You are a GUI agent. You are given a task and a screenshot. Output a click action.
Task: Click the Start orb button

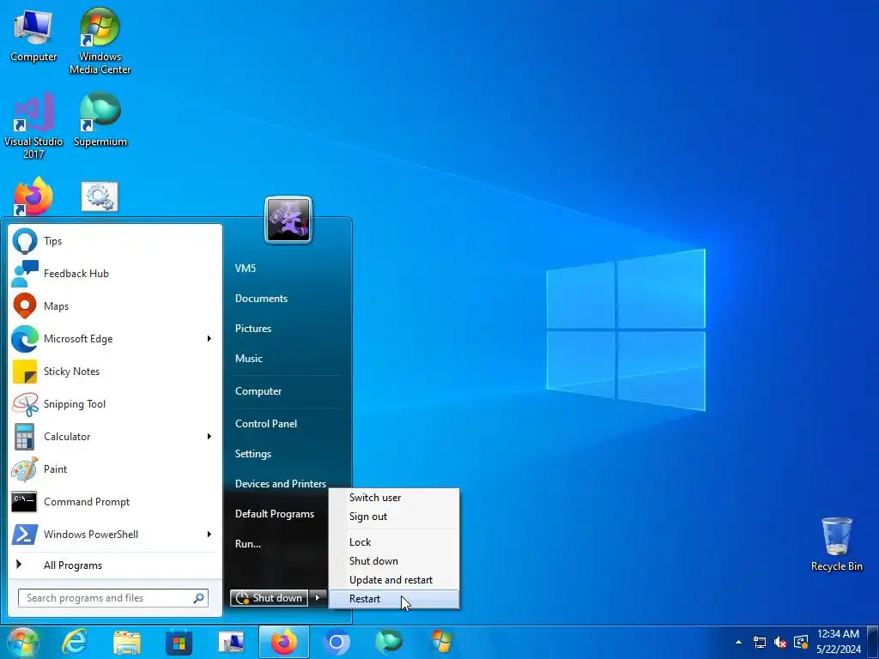(22, 642)
